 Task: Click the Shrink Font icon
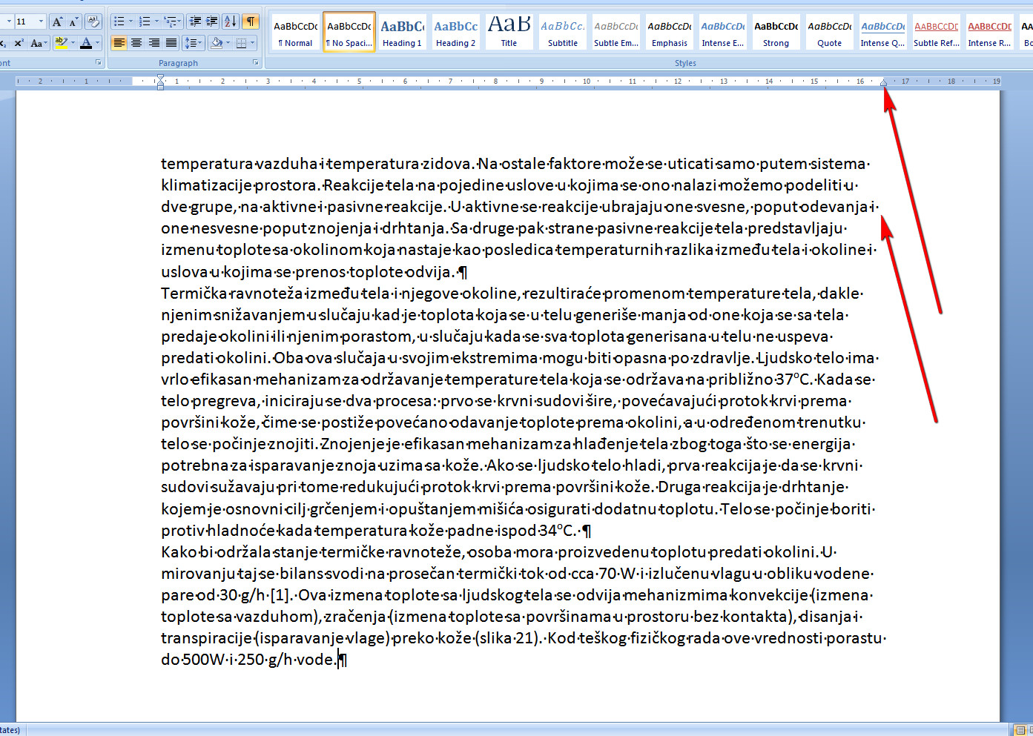pyautogui.click(x=73, y=21)
